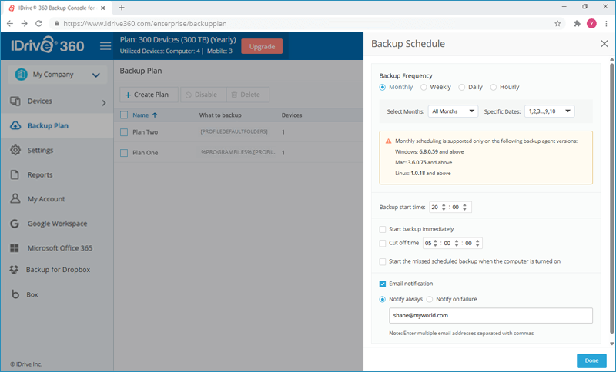
Task: Select the Weekly backup frequency
Action: [423, 87]
